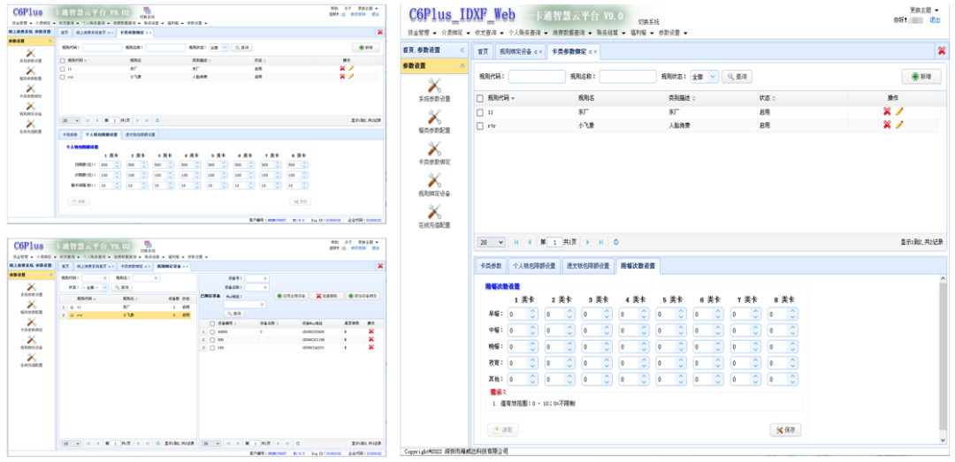Focus the 规则名称 input in C6Plus_IDXF_Web

627,77
